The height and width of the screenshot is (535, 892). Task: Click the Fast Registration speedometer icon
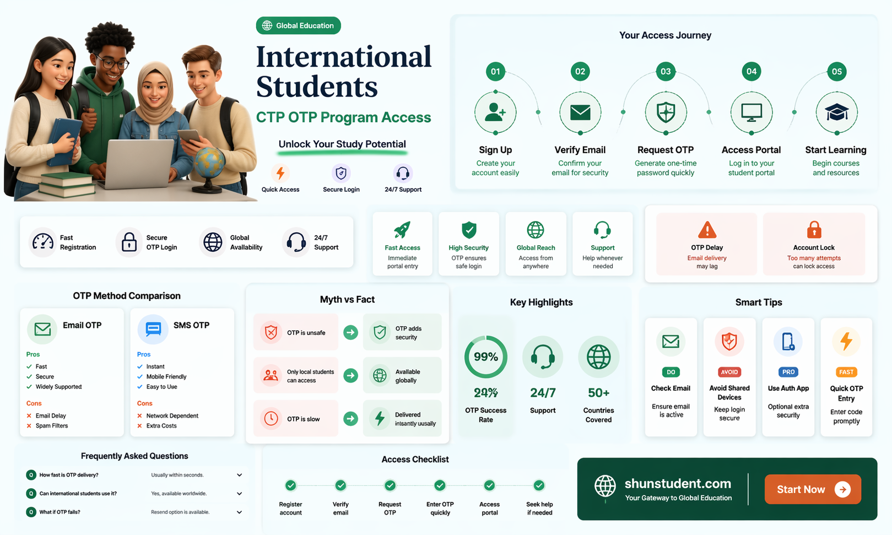tap(43, 242)
